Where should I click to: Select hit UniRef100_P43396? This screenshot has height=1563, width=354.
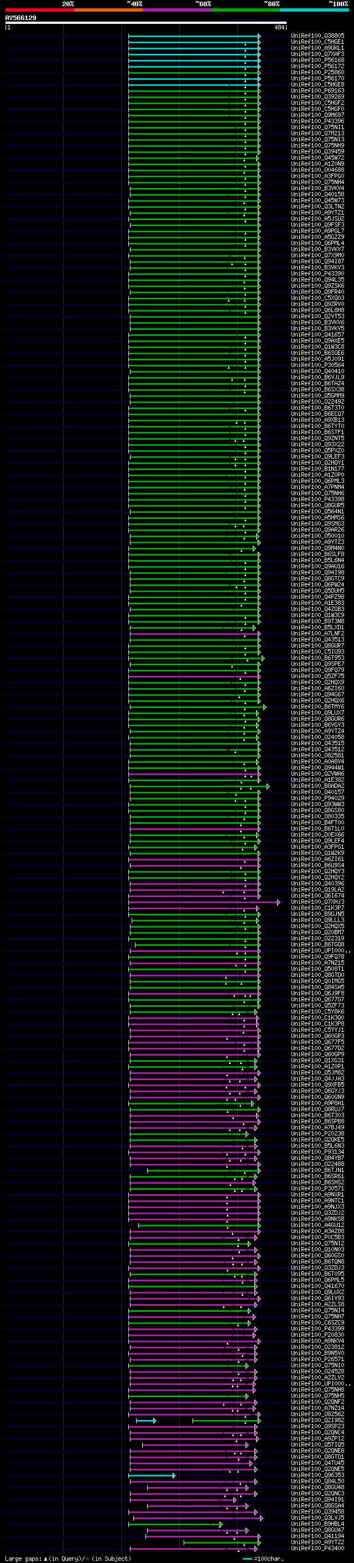(x=317, y=121)
